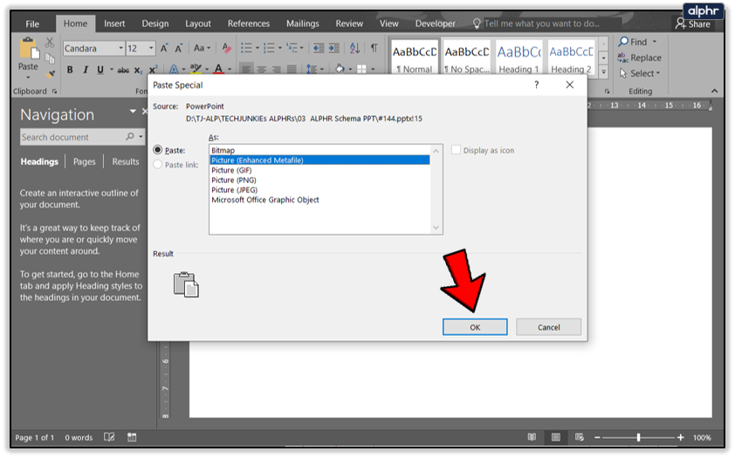Toggle Underline formatting
This screenshot has width=735, height=458.
[100, 70]
